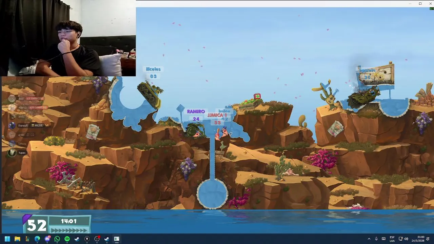Click Tupac's avatar in the voice overlay
The image size is (434, 244).
click(12, 153)
